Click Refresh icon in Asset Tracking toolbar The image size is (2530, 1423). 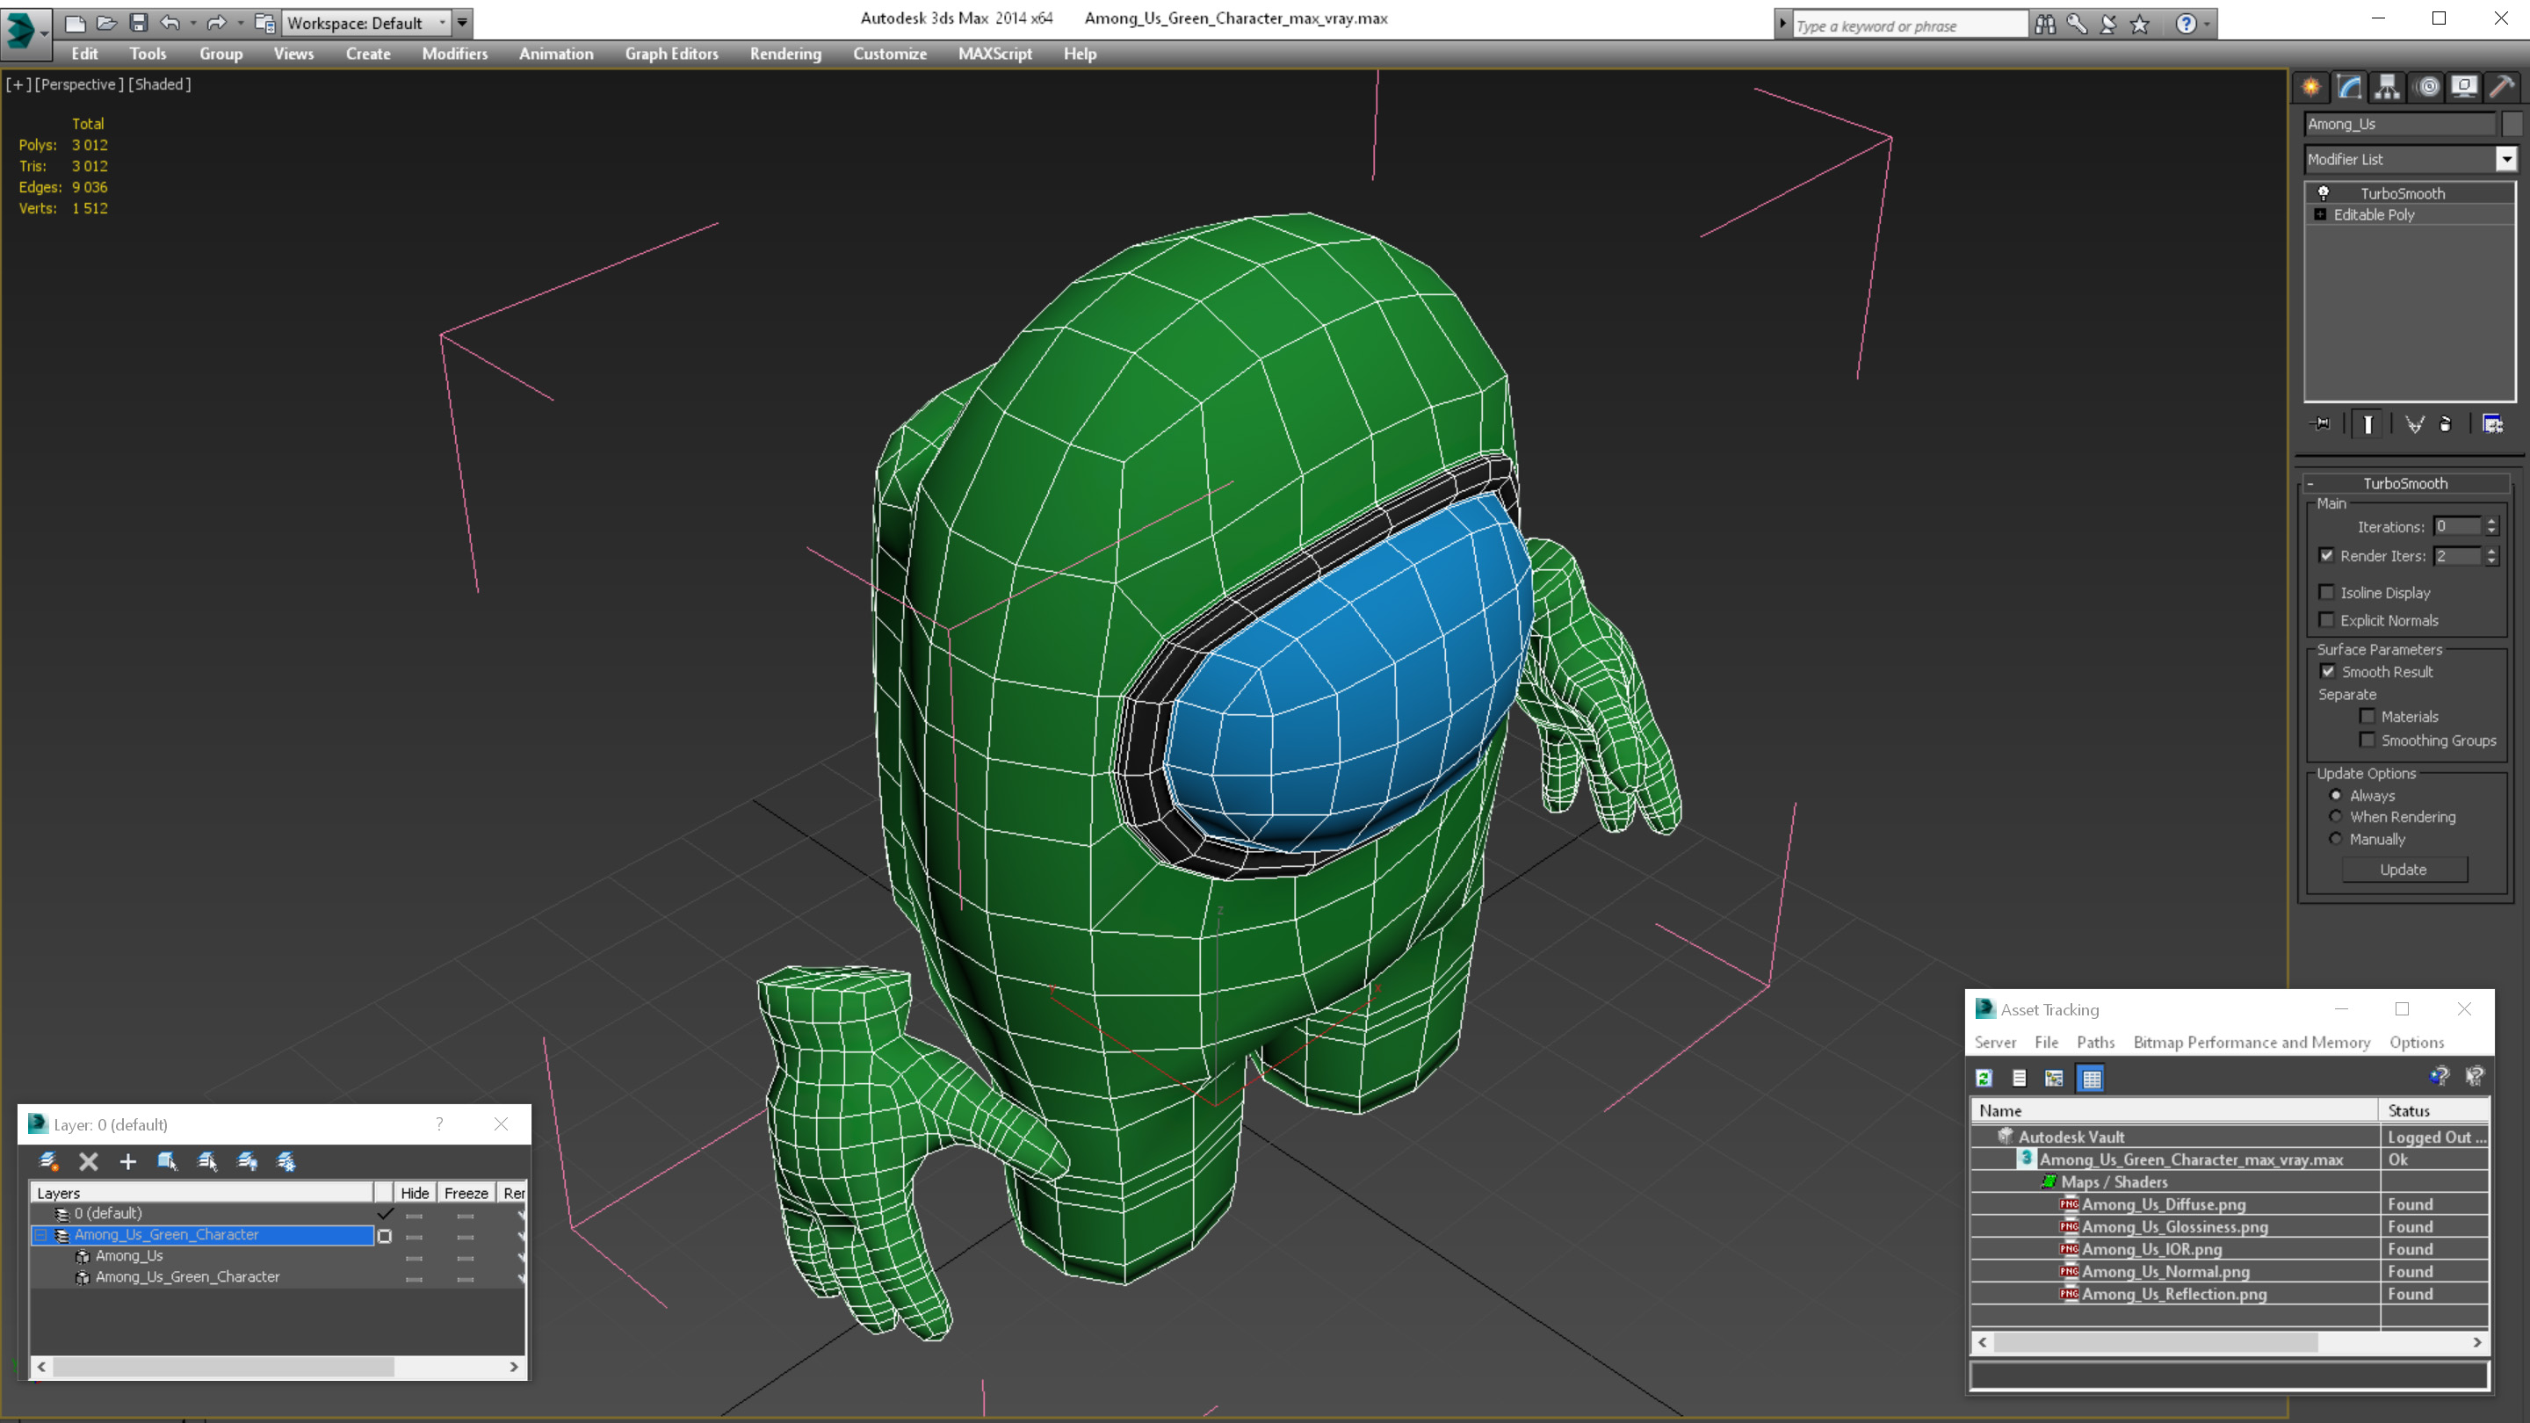pyautogui.click(x=1984, y=1079)
